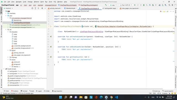This screenshot has width=177, height=100.
Task: Click the Make Project hammer icon
Action: click(106, 5)
